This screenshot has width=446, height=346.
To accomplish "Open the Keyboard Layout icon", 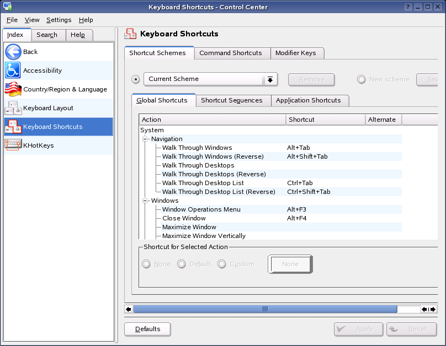I will pos(13,108).
